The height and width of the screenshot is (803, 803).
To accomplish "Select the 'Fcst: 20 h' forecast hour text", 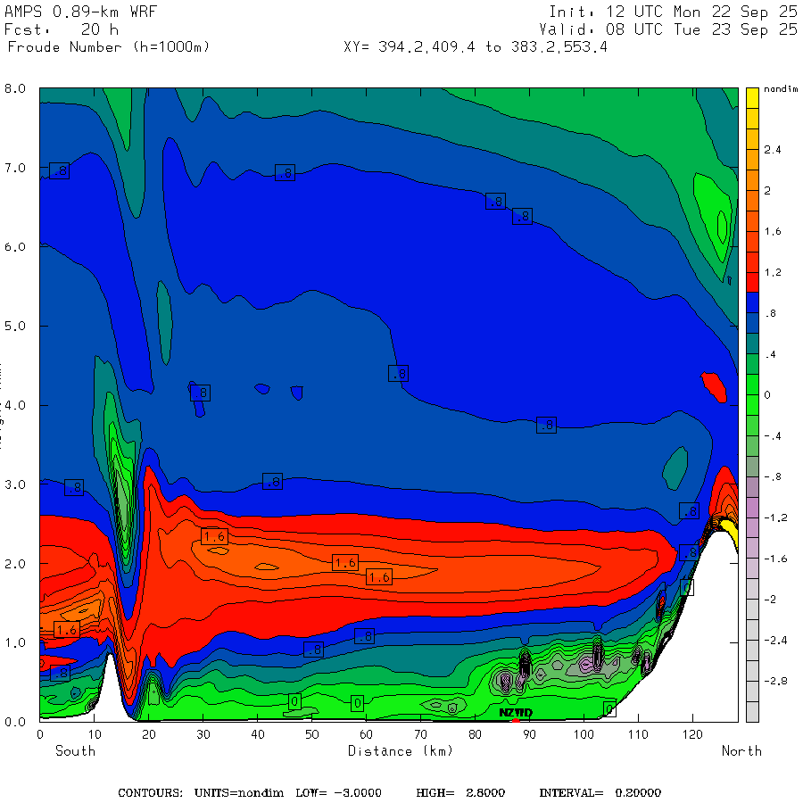I will tap(62, 29).
